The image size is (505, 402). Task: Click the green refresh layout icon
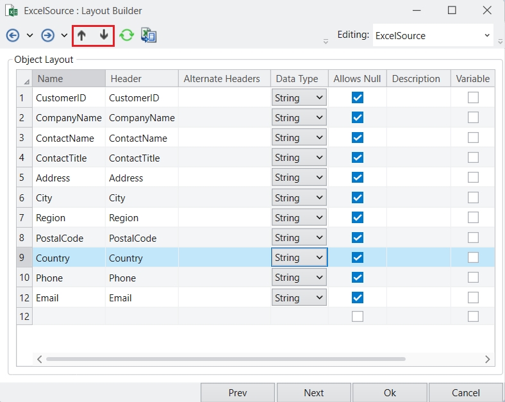coord(127,35)
